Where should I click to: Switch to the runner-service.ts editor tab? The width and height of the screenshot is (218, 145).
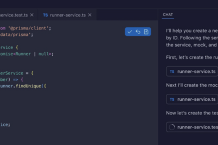(x=67, y=15)
